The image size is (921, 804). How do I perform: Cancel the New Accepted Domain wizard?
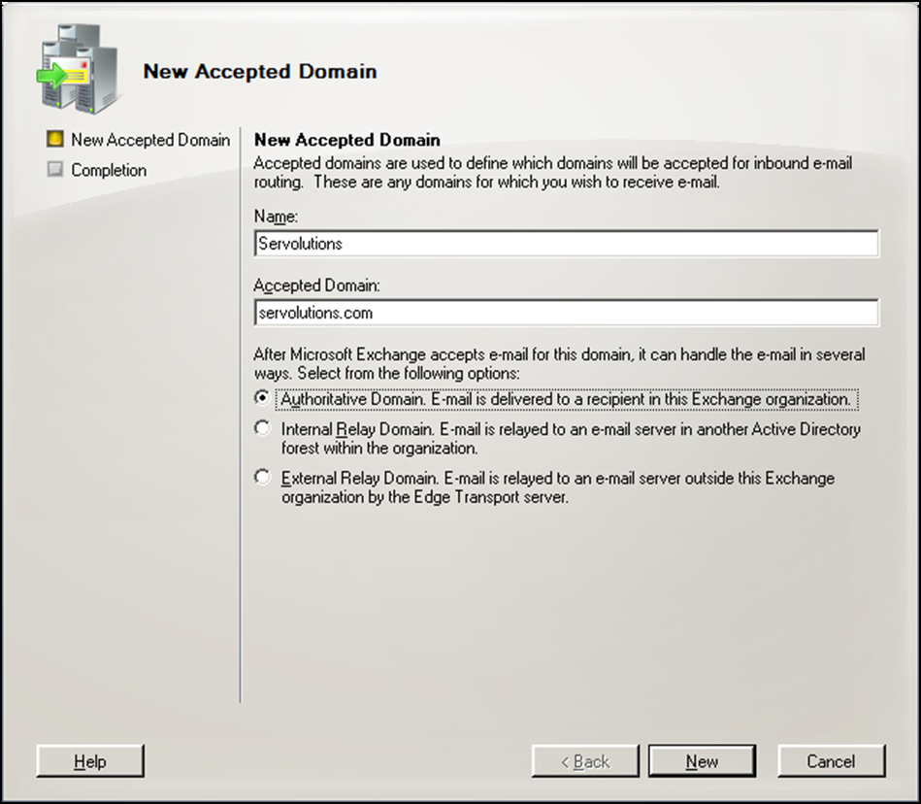pos(831,761)
